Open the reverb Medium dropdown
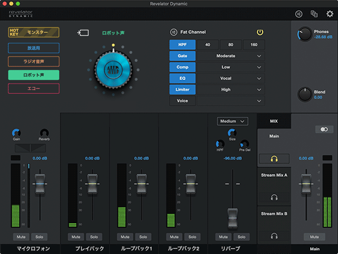The height and width of the screenshot is (254, 338). pos(232,121)
